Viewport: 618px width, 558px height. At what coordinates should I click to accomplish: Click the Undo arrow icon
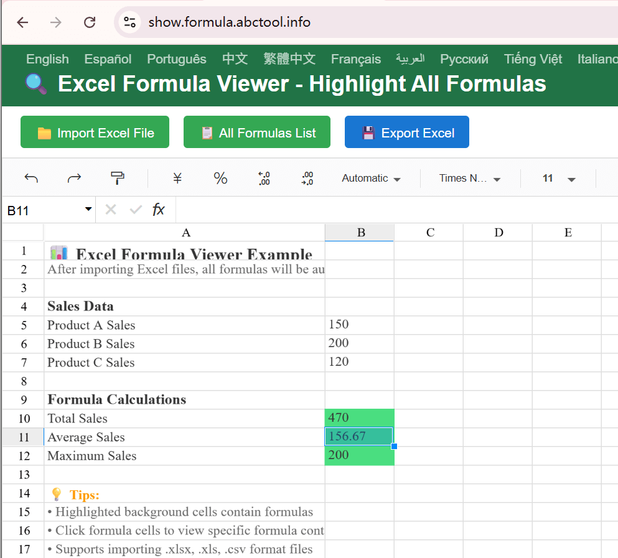click(x=30, y=178)
